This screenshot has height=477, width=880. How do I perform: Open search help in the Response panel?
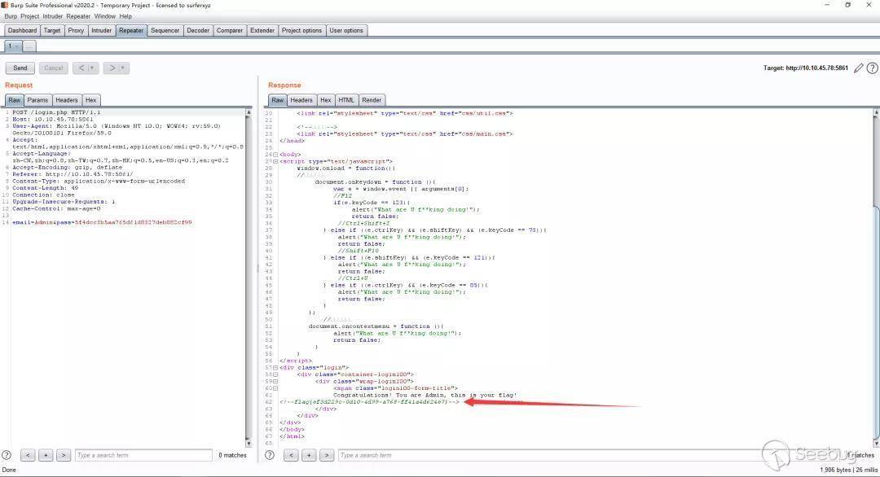coord(270,455)
